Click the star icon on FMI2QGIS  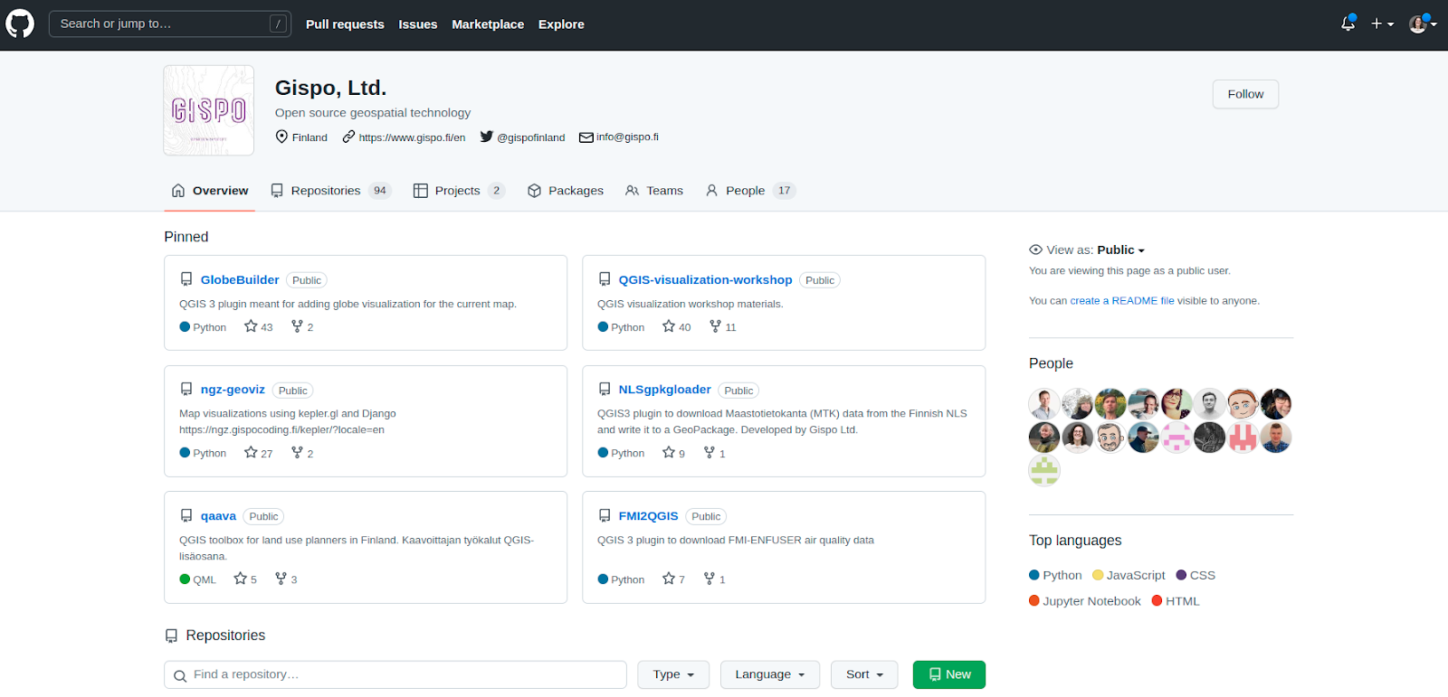coord(669,579)
